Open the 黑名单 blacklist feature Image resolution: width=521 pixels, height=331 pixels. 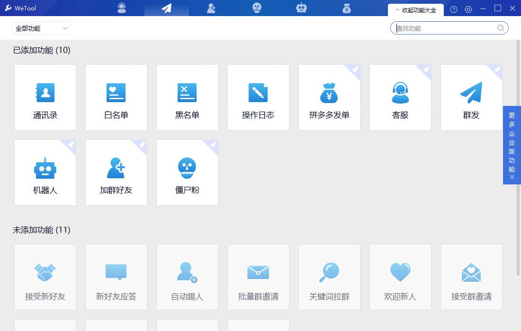(187, 97)
